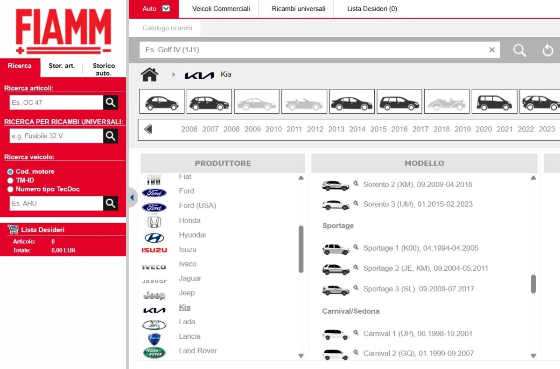
Task: Click the Isuzu logo
Action: click(x=154, y=250)
